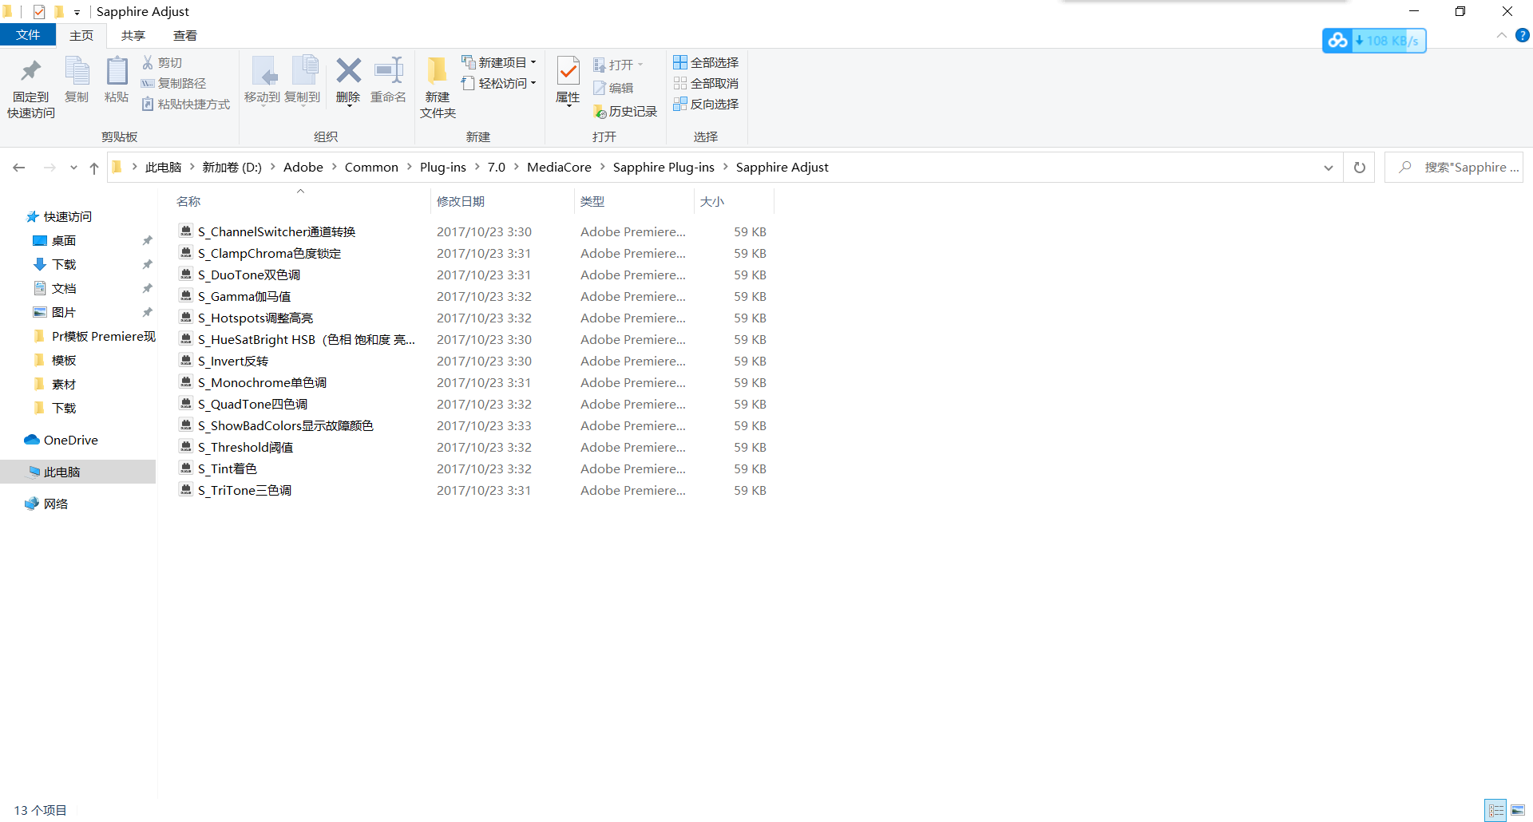The height and width of the screenshot is (822, 1533).
Task: Click the History (历史记录) icon
Action: [600, 112]
